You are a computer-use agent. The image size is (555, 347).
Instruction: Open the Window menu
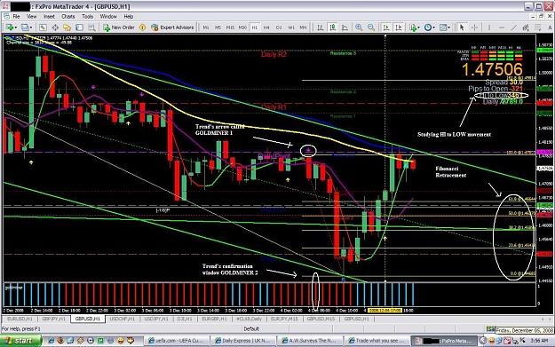[108, 16]
